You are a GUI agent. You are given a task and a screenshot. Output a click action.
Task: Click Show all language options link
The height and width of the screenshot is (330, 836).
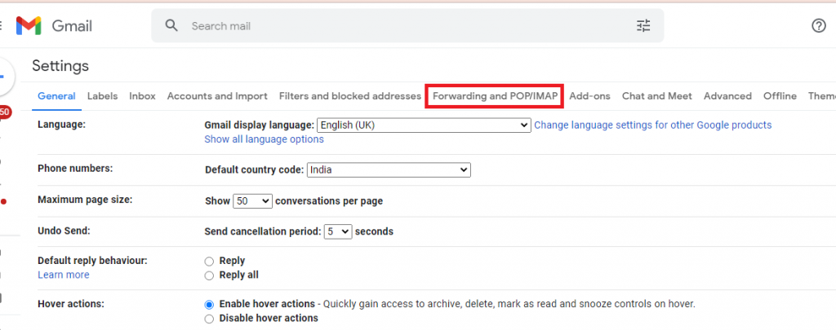[264, 139]
